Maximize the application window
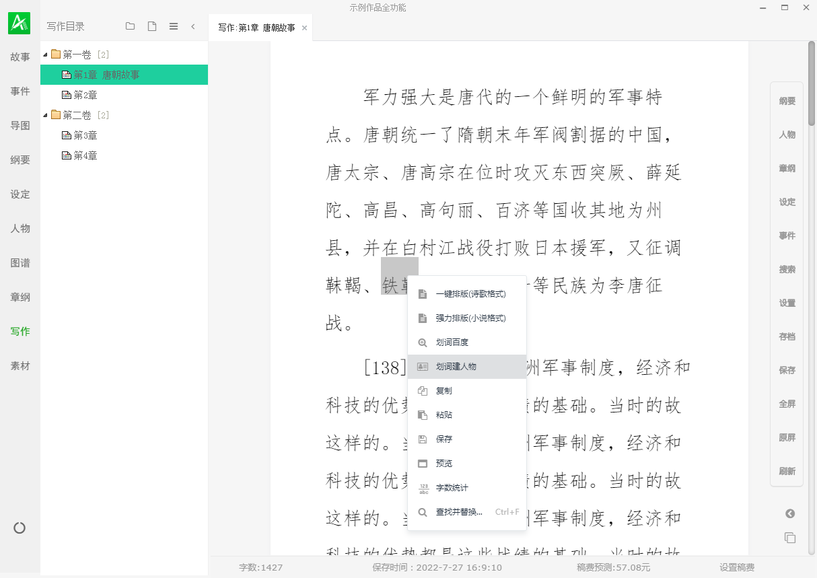 point(785,7)
